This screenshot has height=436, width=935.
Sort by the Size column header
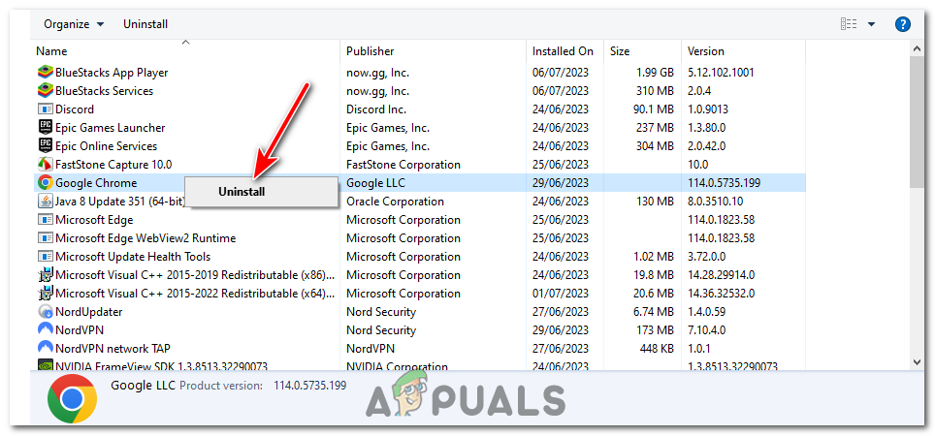[642, 51]
